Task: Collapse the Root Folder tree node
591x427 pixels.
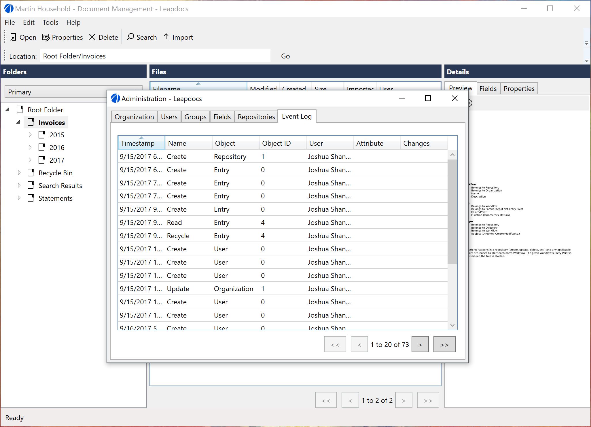Action: tap(7, 109)
